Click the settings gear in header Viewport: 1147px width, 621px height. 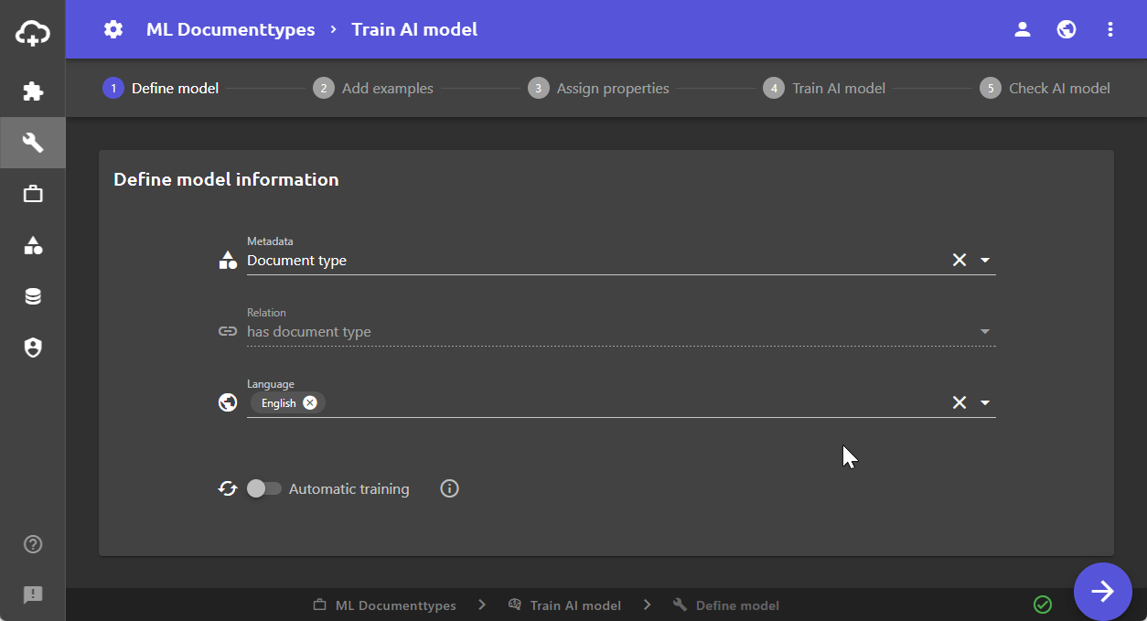click(113, 29)
